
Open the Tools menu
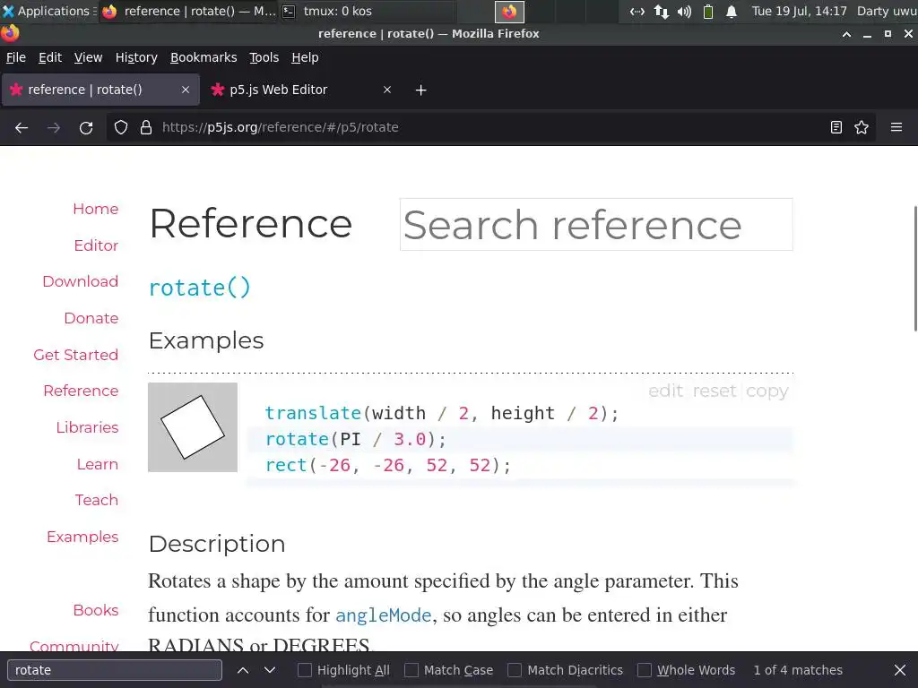pos(264,57)
